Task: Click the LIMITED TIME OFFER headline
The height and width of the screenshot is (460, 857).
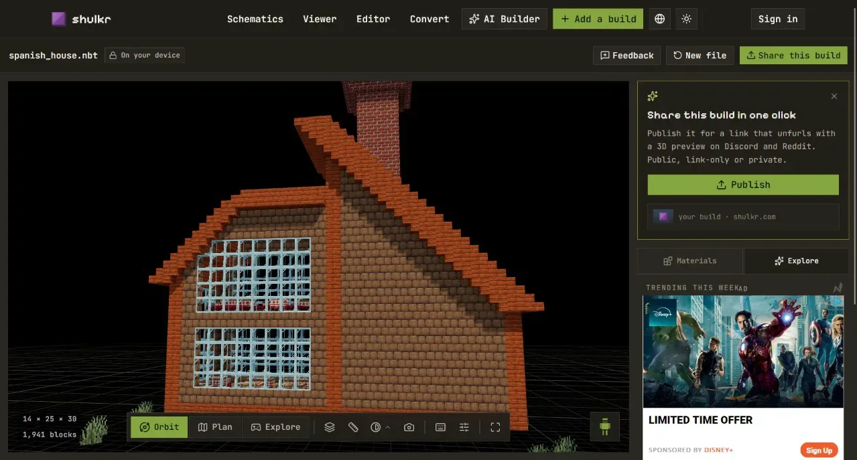Action: pyautogui.click(x=700, y=420)
